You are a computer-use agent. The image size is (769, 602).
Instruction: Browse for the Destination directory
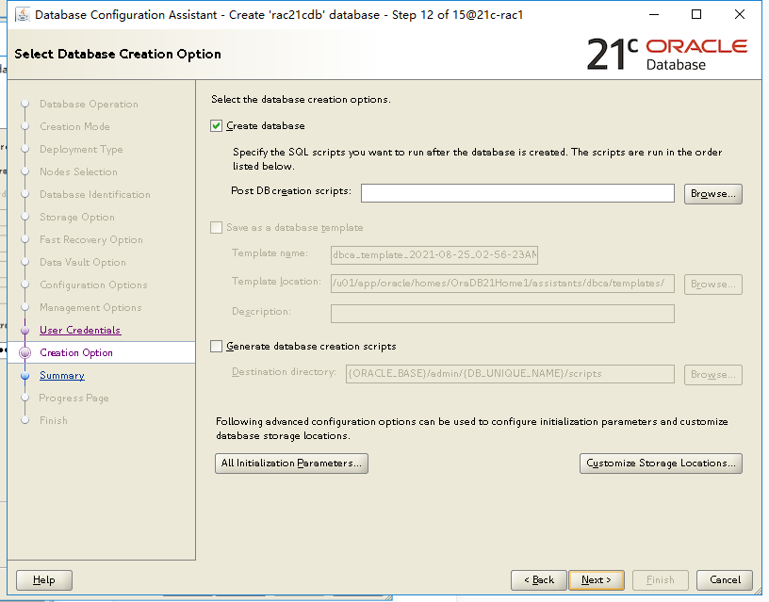713,375
